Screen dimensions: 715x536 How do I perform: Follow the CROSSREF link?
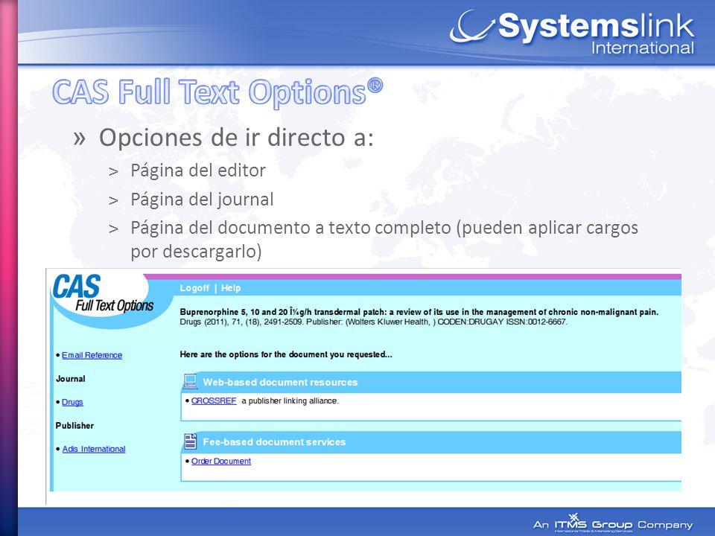tap(214, 401)
